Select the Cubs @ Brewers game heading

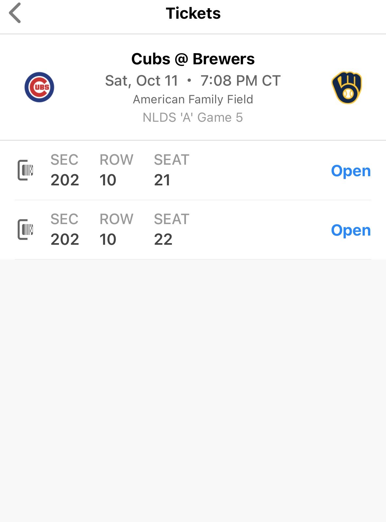[x=193, y=59]
